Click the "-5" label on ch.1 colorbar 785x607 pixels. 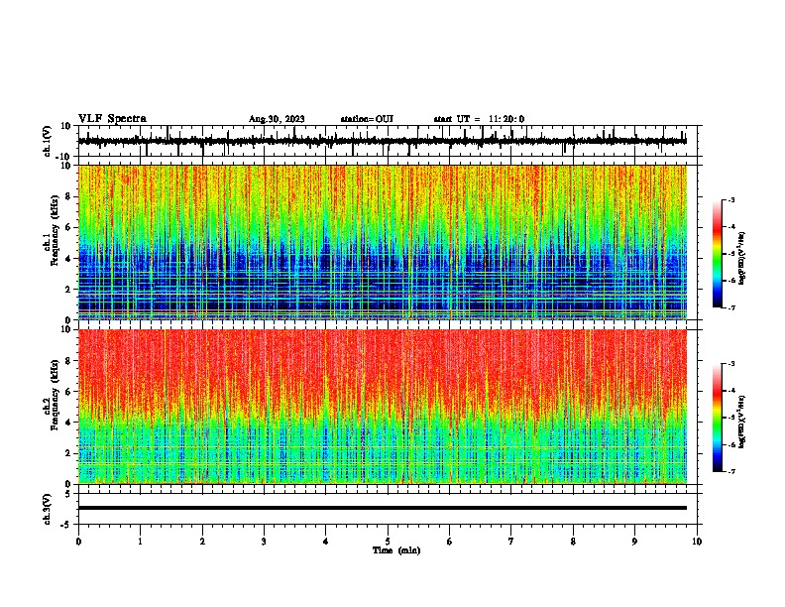[x=730, y=254]
